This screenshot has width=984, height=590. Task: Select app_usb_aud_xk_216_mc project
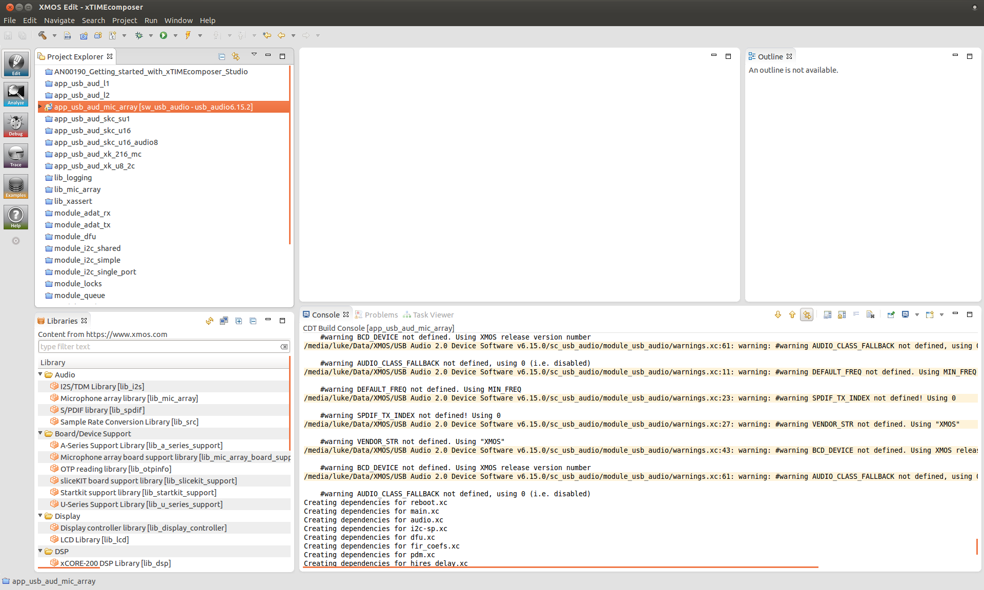pos(97,154)
